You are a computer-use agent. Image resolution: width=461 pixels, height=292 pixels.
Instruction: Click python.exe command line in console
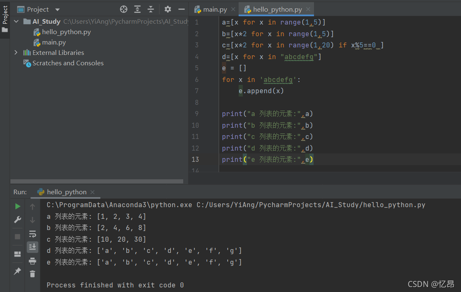(236, 205)
